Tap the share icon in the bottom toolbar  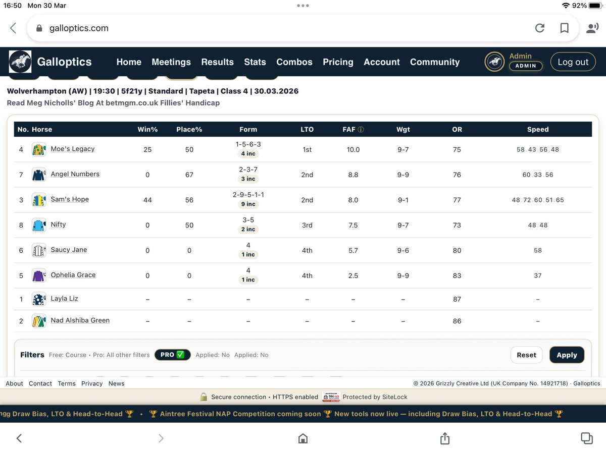(x=445, y=438)
